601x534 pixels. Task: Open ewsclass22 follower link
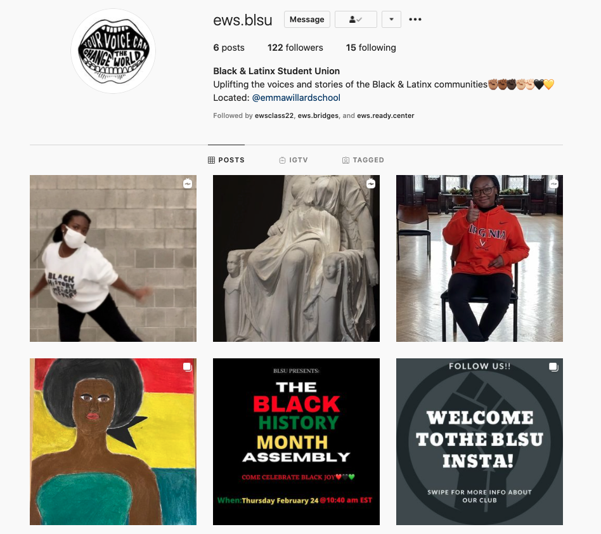point(274,116)
